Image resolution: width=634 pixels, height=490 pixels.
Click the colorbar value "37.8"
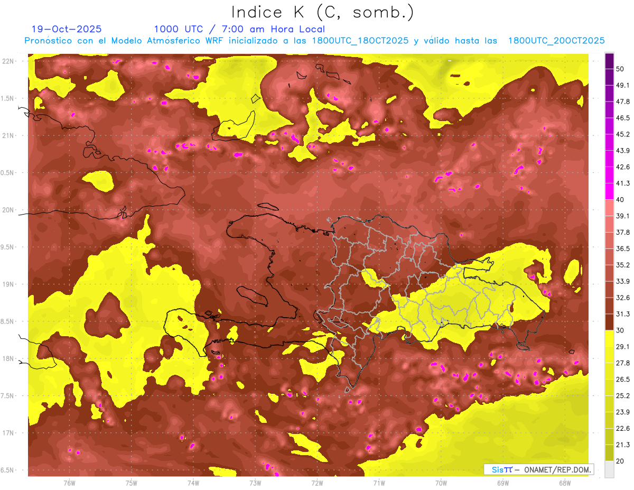pyautogui.click(x=623, y=233)
